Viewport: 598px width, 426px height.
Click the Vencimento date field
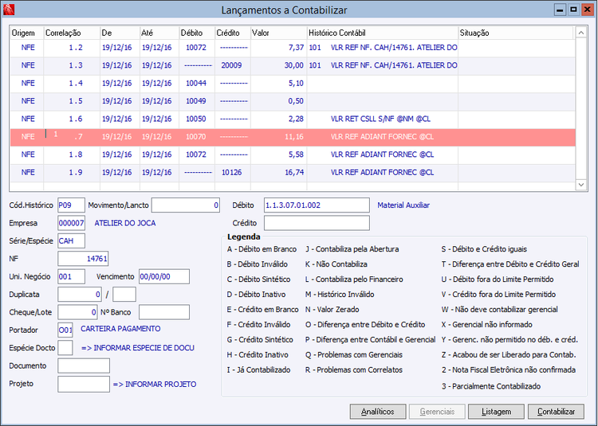click(164, 276)
